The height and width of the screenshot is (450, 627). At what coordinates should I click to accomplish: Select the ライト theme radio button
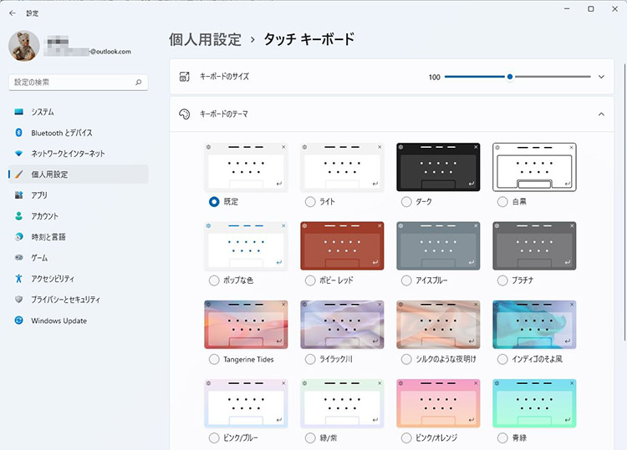tap(310, 201)
